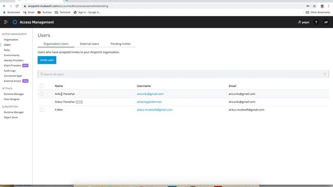Open the ancur4u@gmail.com username link
The height and width of the screenshot is (187, 333).
coord(150,94)
